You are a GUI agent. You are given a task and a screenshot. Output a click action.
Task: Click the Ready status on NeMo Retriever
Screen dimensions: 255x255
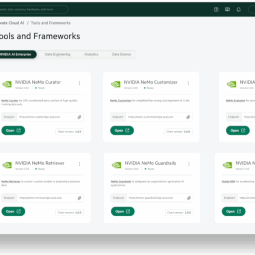click(40, 169)
